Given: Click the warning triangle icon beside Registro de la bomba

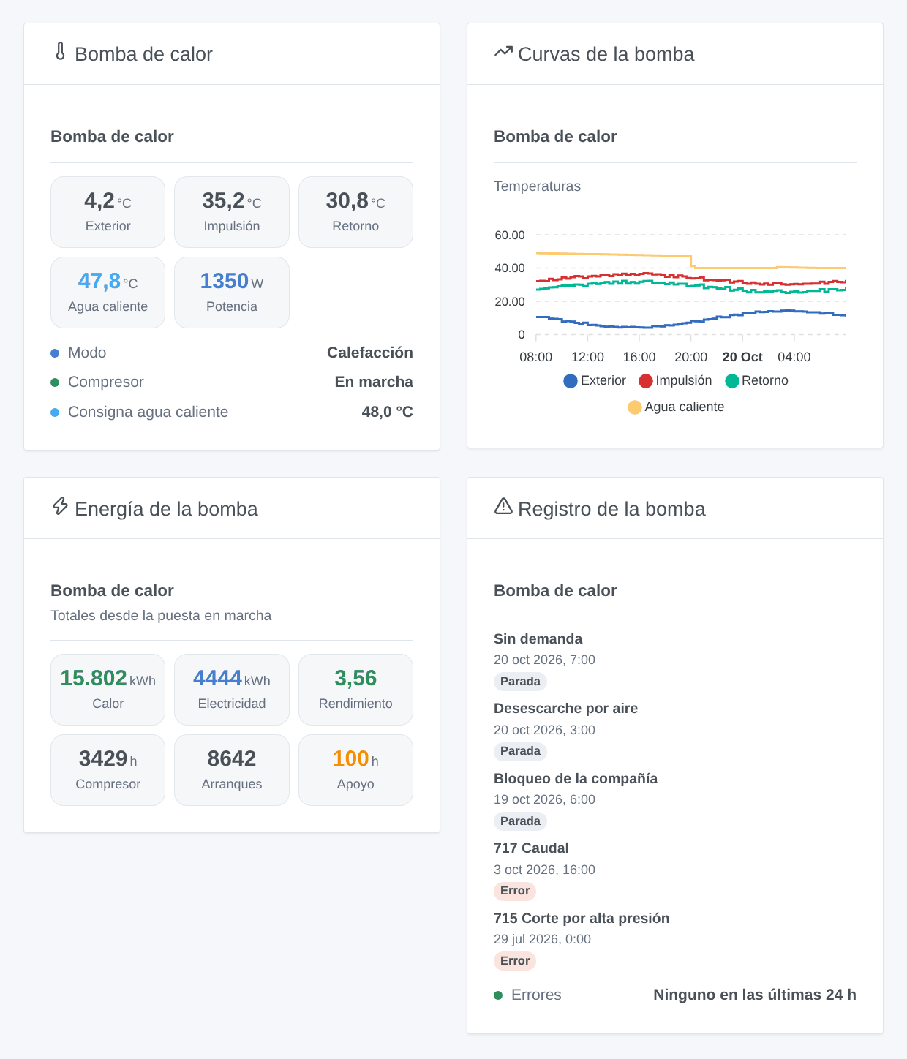Looking at the screenshot, I should [x=503, y=506].
